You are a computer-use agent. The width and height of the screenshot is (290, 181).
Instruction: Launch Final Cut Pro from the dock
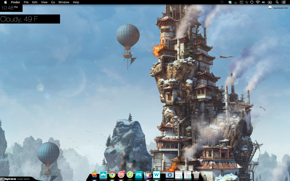[148, 174]
